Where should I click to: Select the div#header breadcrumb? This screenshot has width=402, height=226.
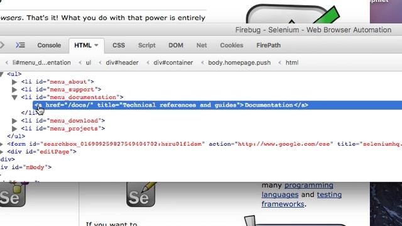(122, 63)
